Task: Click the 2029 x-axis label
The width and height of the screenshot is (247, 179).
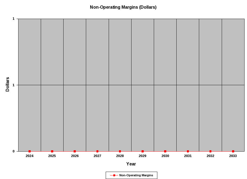Action: pos(143,156)
